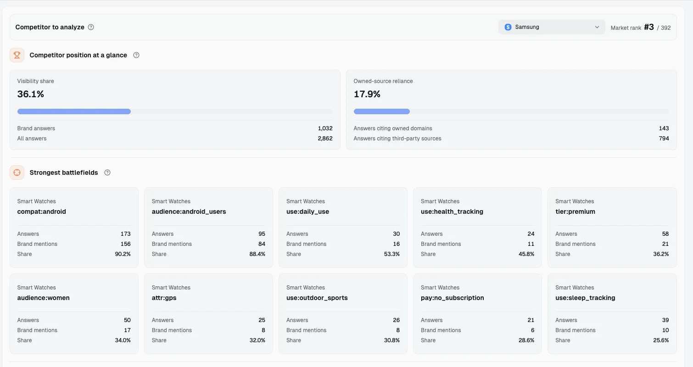The width and height of the screenshot is (693, 367).
Task: Click the third-party sources count 794
Action: click(x=664, y=139)
